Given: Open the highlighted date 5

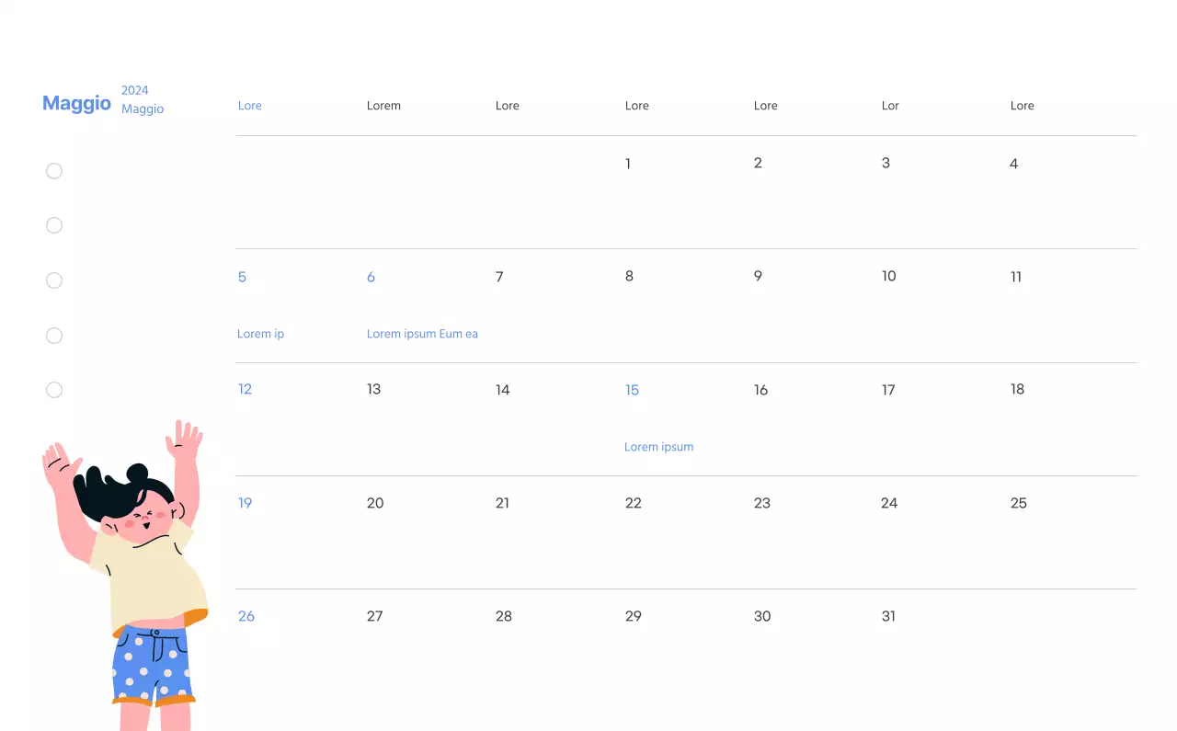Looking at the screenshot, I should coord(242,277).
